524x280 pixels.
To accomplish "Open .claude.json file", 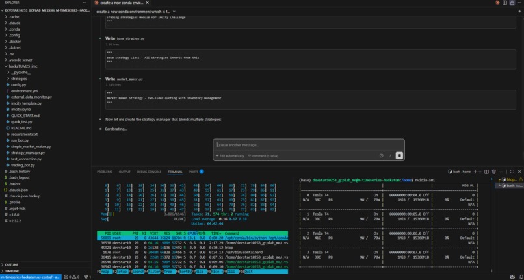I will tap(18, 190).
